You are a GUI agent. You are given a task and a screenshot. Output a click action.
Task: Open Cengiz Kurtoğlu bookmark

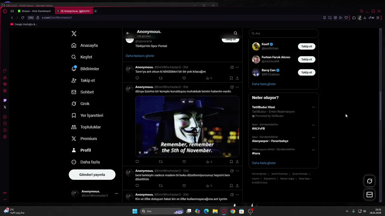[24, 24]
